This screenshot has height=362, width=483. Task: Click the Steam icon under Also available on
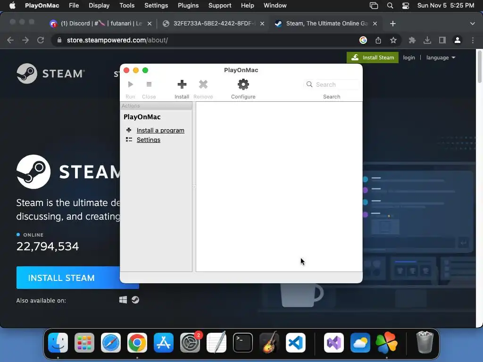(135, 300)
